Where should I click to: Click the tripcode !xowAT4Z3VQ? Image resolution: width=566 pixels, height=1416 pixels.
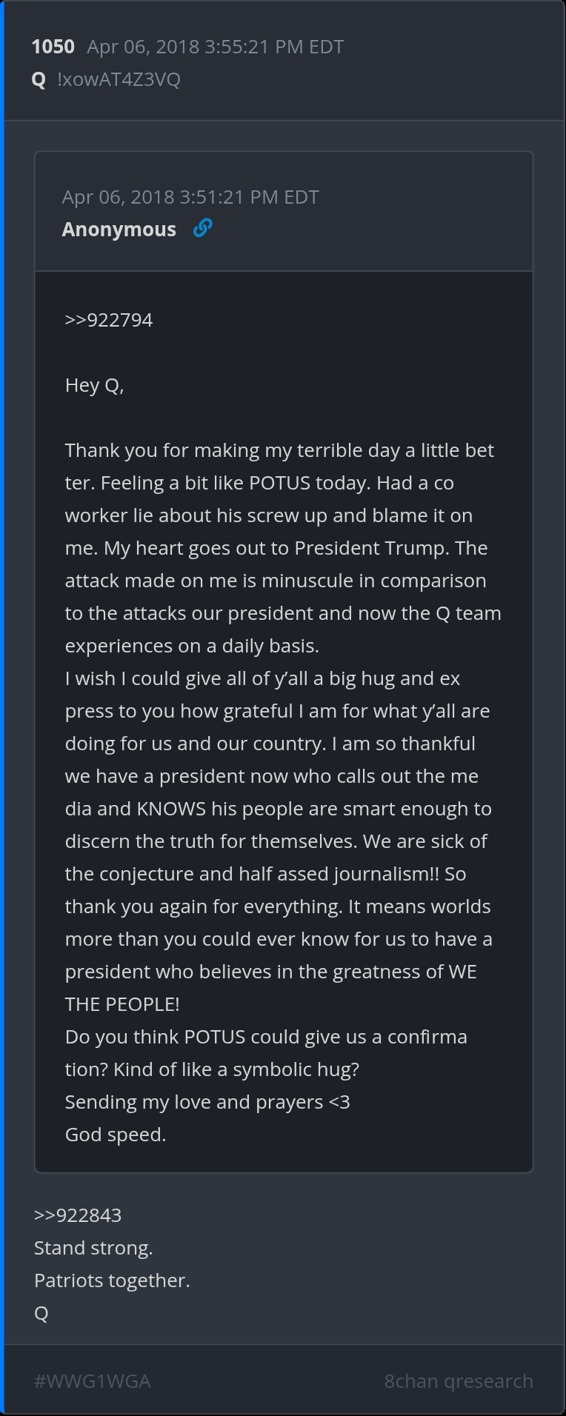tap(119, 79)
